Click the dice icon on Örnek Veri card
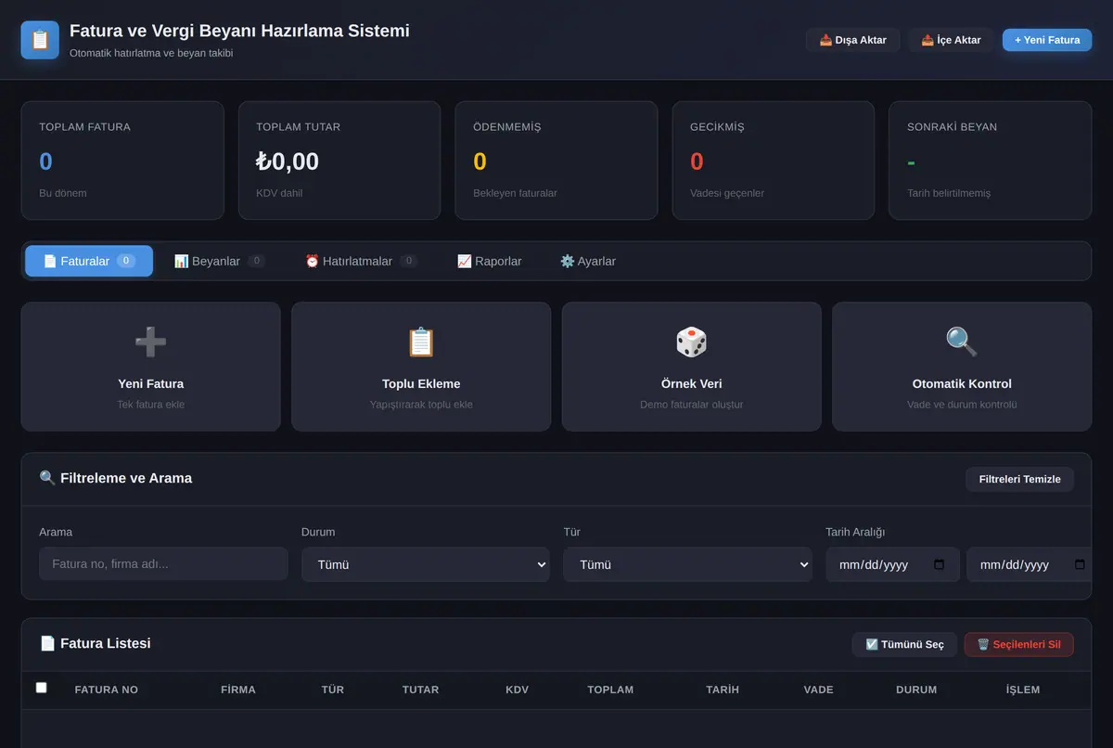 [x=691, y=342]
